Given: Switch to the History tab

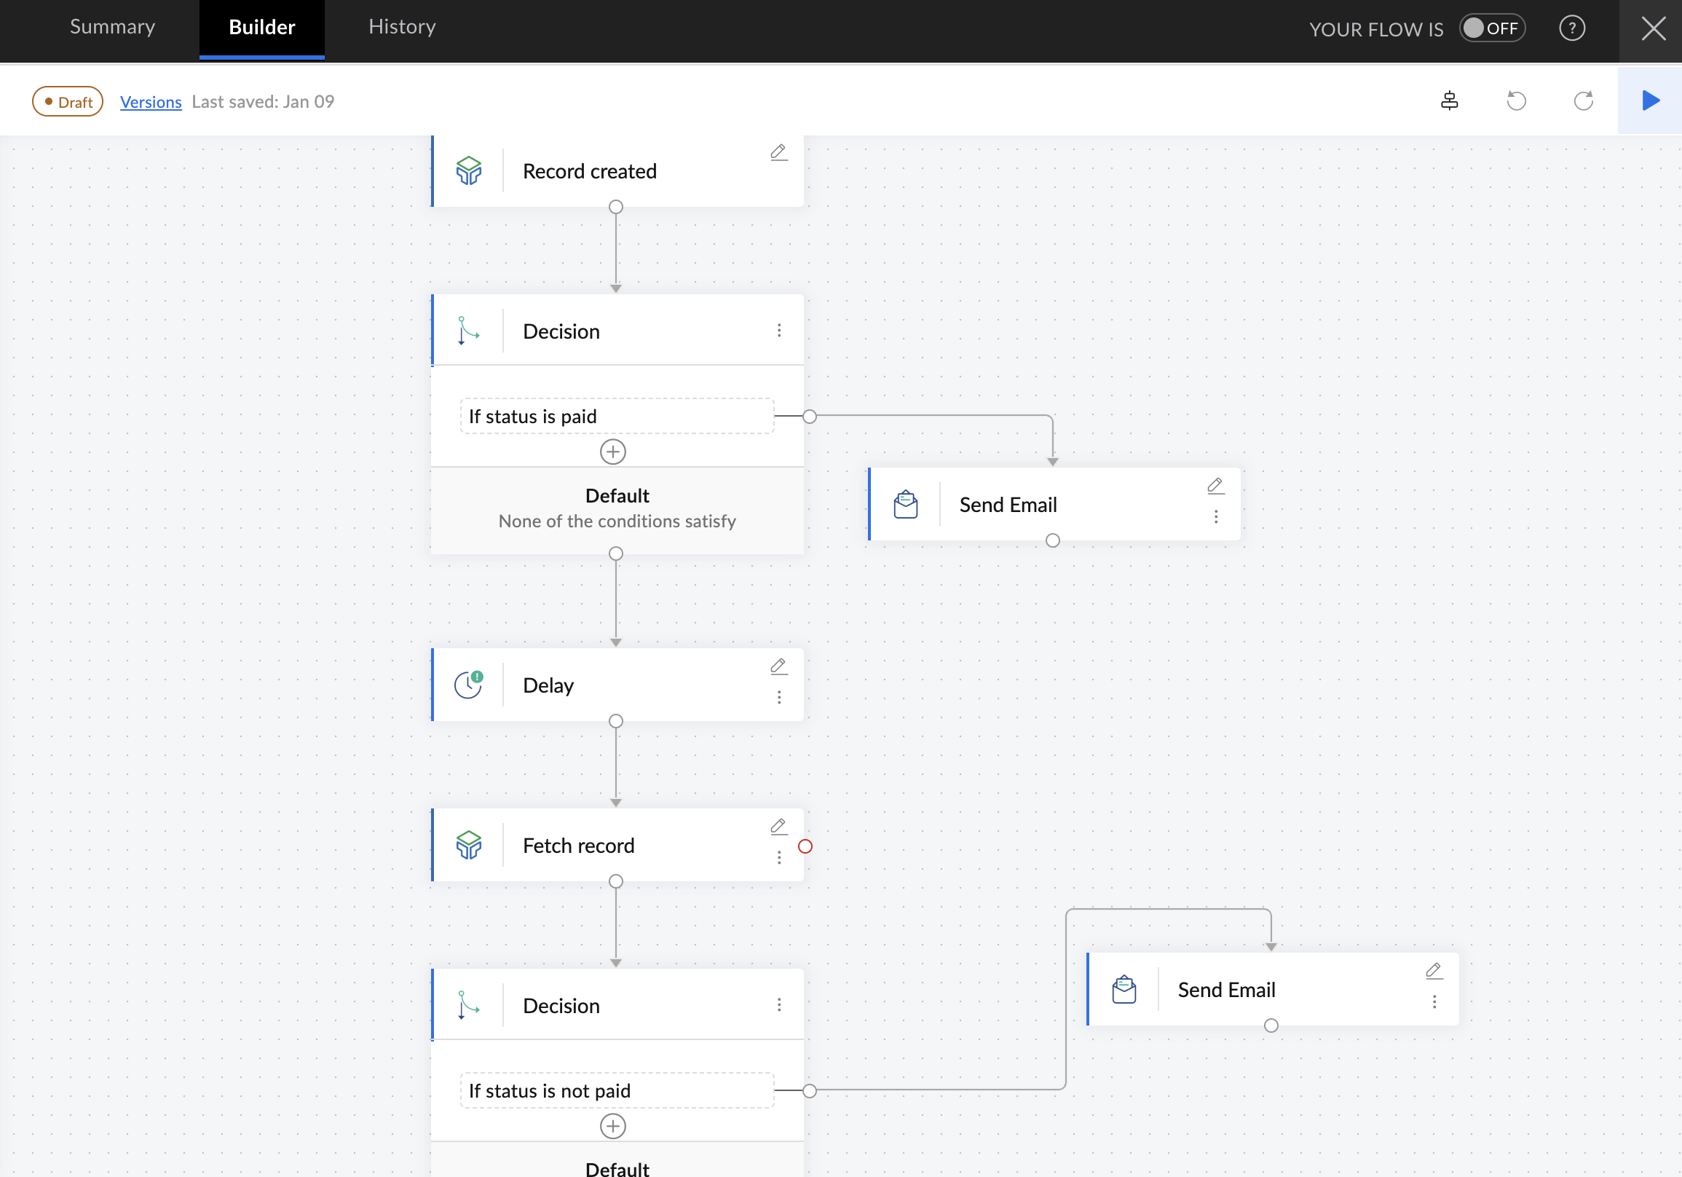Looking at the screenshot, I should (x=401, y=27).
